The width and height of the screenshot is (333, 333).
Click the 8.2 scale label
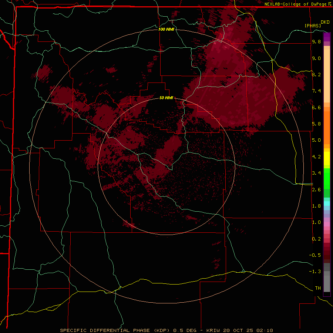coord(316,74)
